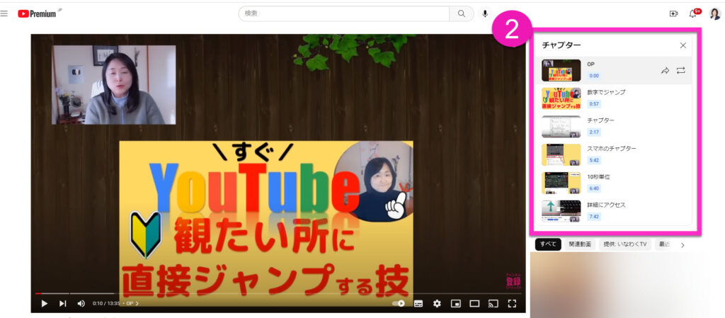
Task: Share the OP chapter
Action: pyautogui.click(x=665, y=70)
